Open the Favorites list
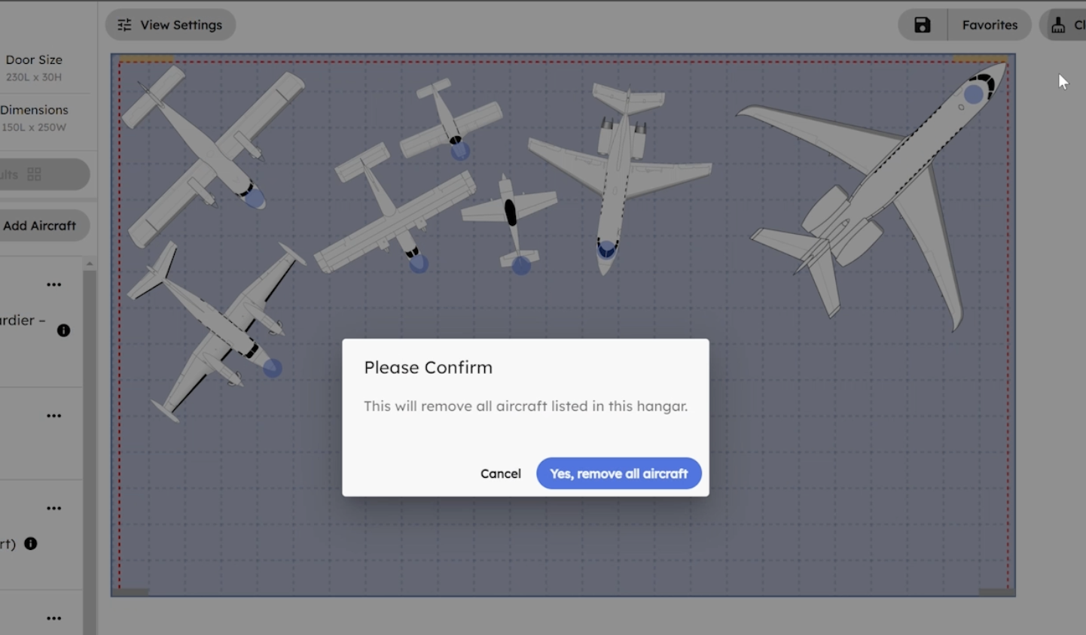 (x=989, y=25)
